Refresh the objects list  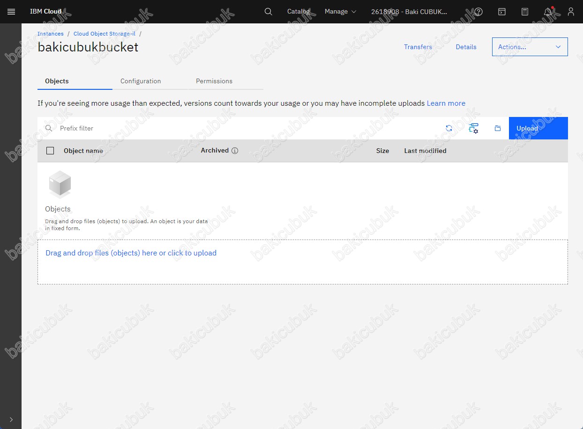click(449, 128)
